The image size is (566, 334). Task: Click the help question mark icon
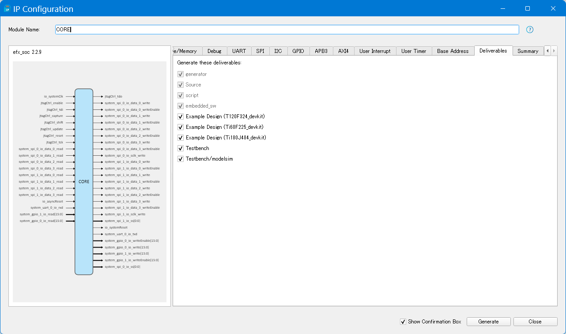[530, 30]
